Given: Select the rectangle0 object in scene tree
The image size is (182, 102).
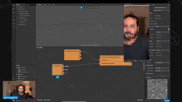Looking at the screenshot, I should pyautogui.click(x=25, y=20).
